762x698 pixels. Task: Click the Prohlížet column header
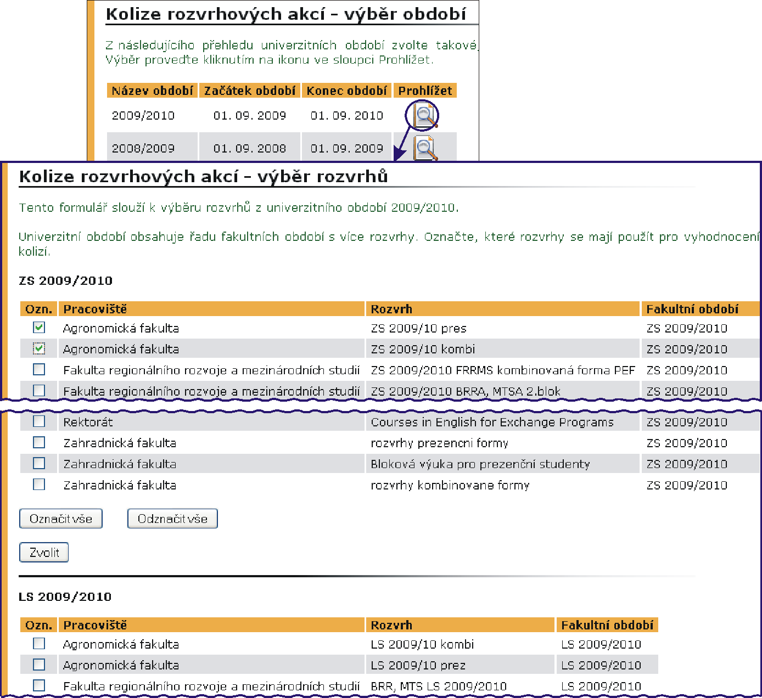[425, 91]
